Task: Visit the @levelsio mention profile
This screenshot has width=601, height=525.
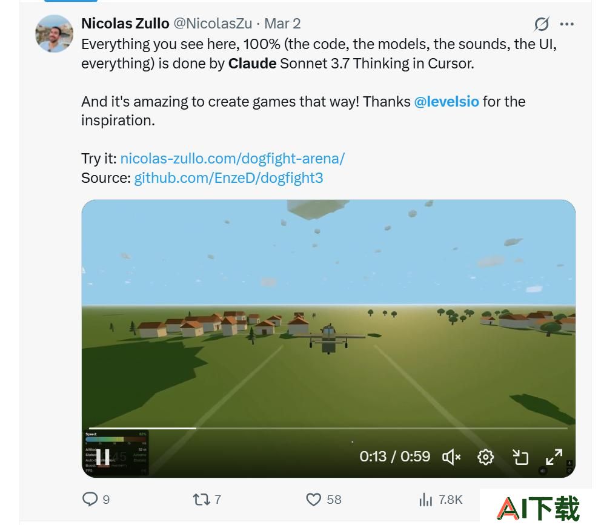Action: [447, 102]
